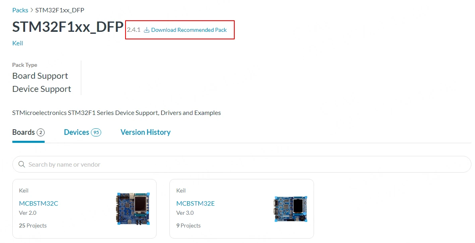The image size is (475, 243).
Task: Click the Boards count badge showing 2
Action: (x=41, y=132)
